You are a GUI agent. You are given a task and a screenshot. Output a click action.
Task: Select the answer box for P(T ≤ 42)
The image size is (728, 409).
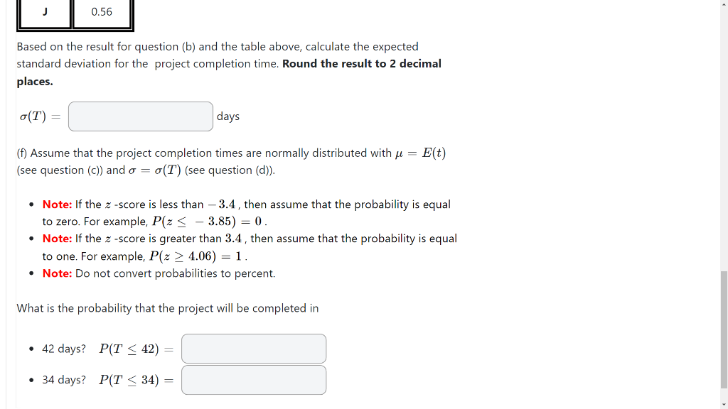(253, 348)
